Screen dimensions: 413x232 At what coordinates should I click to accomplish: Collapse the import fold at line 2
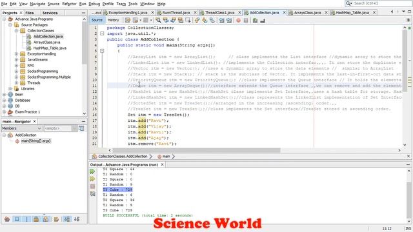tap(102, 34)
